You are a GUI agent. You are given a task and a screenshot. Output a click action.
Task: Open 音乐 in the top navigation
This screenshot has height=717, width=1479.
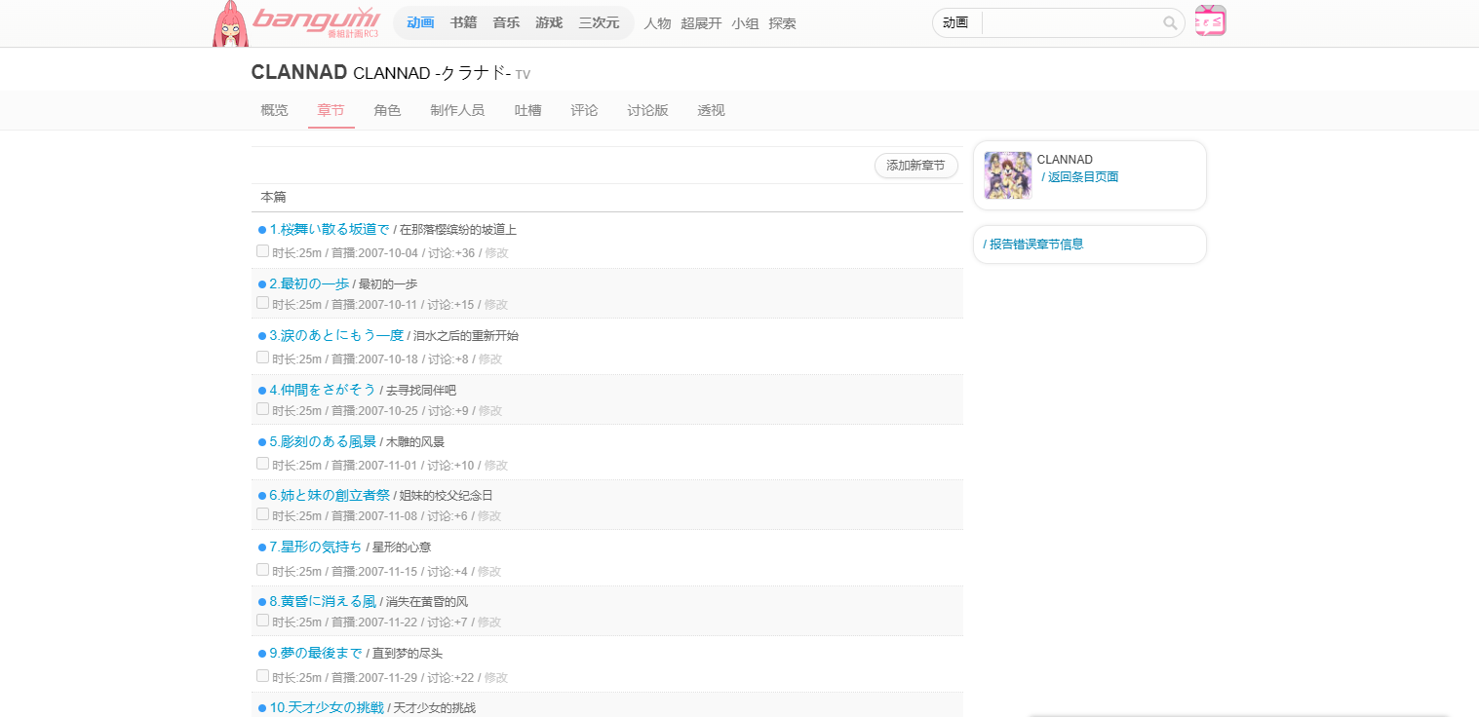[506, 23]
